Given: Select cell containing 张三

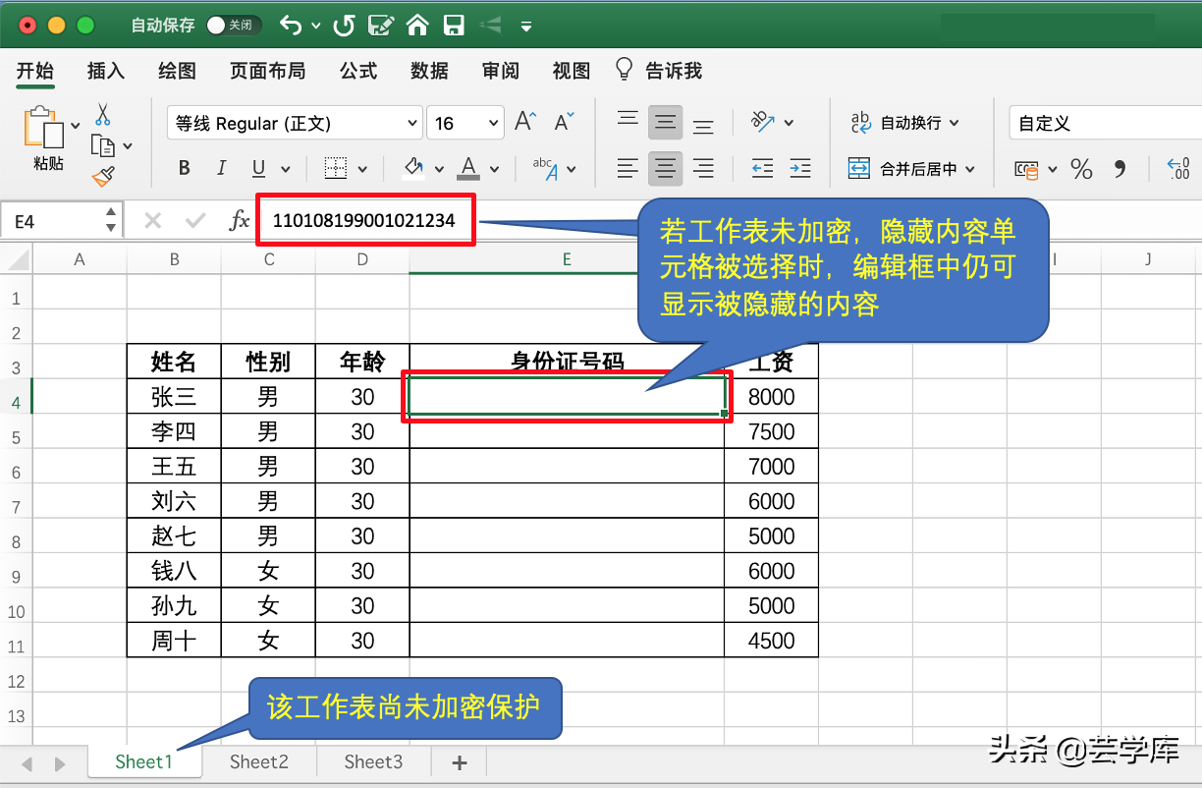Looking at the screenshot, I should (174, 397).
